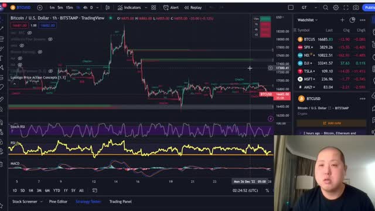
Task: Start bar Replay mode
Action: pos(193,8)
